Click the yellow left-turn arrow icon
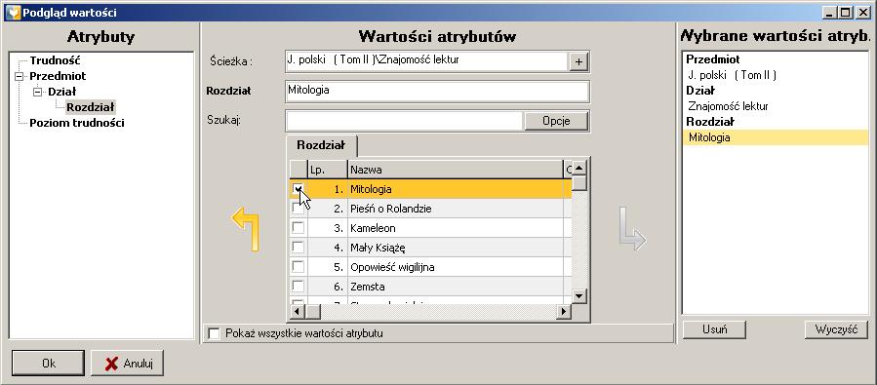This screenshot has width=877, height=385. [245, 228]
